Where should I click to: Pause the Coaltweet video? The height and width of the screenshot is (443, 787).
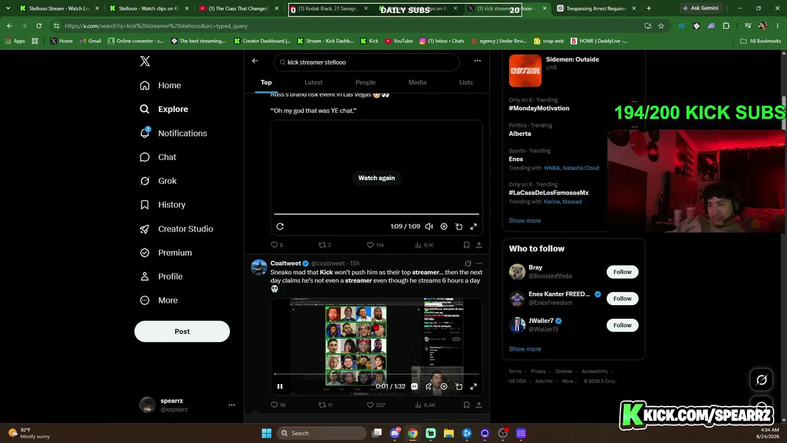[280, 386]
